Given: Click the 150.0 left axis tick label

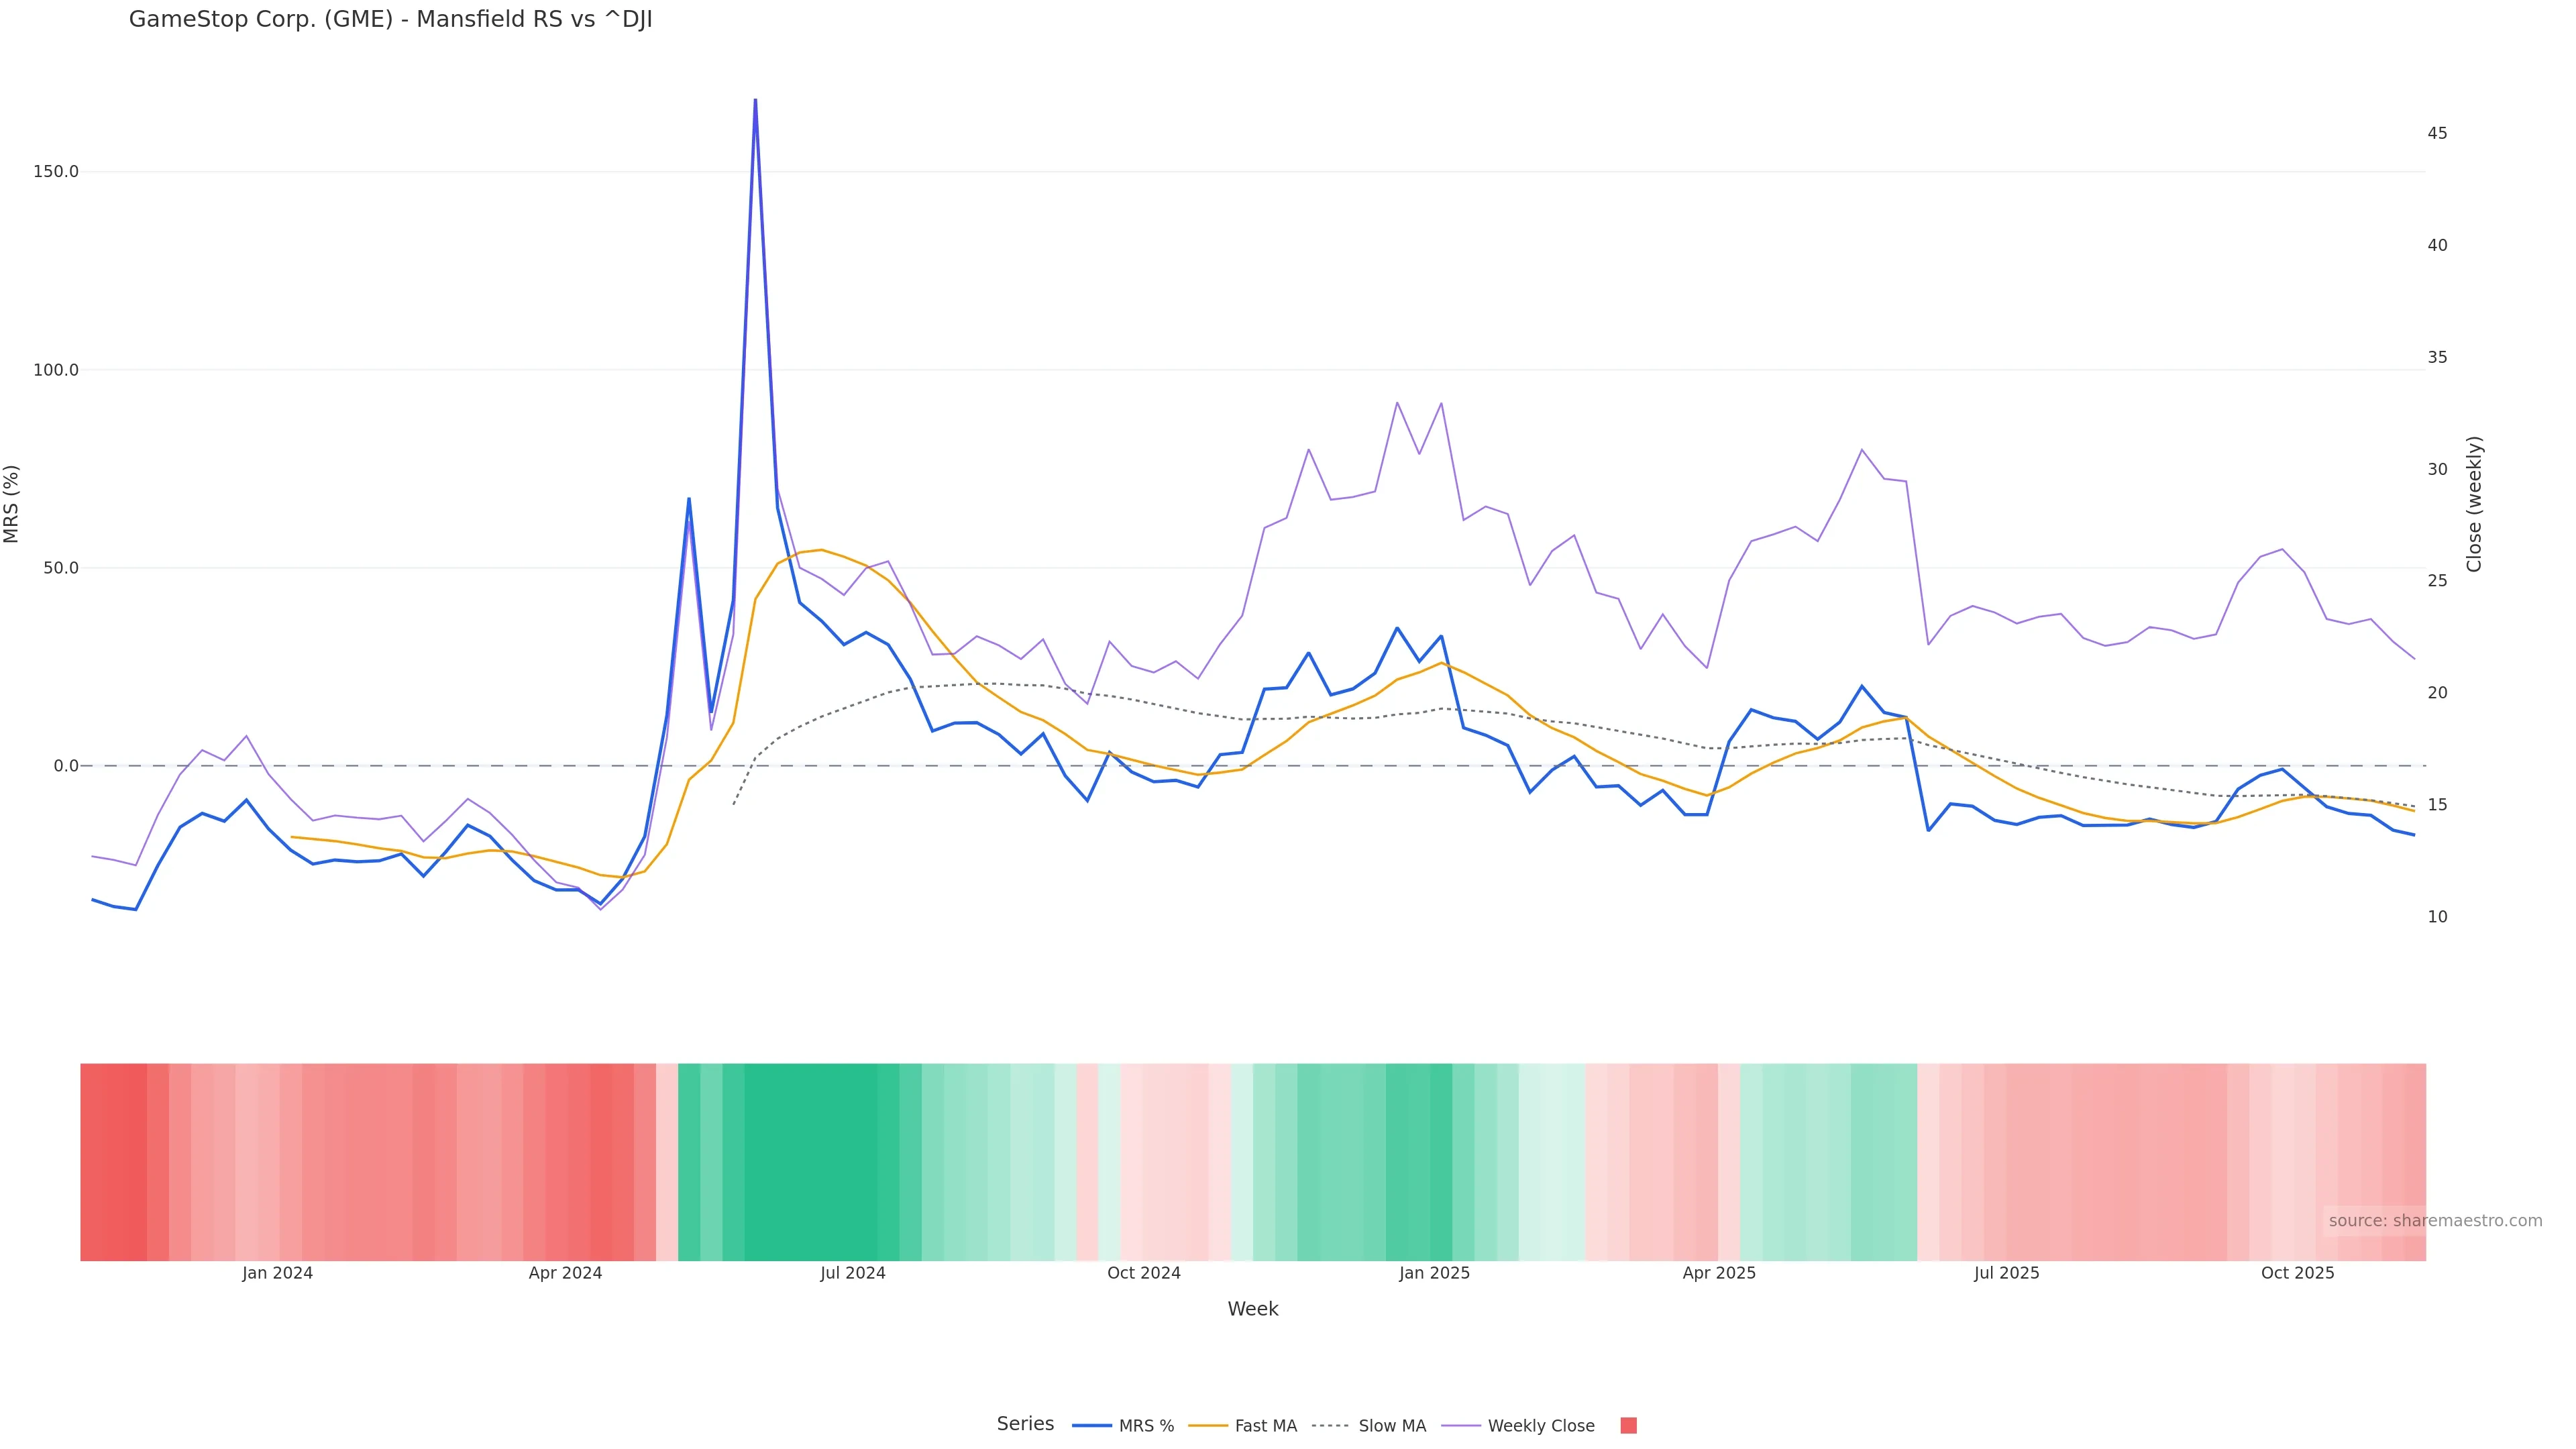Looking at the screenshot, I should pos(56,171).
